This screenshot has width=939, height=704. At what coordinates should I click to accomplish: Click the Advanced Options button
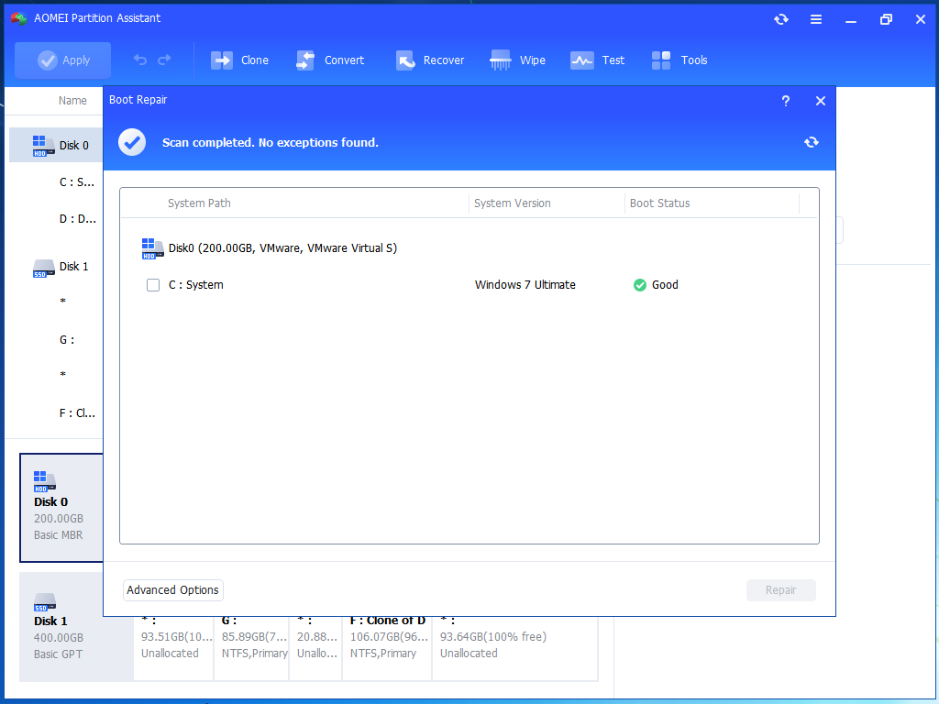pyautogui.click(x=172, y=590)
